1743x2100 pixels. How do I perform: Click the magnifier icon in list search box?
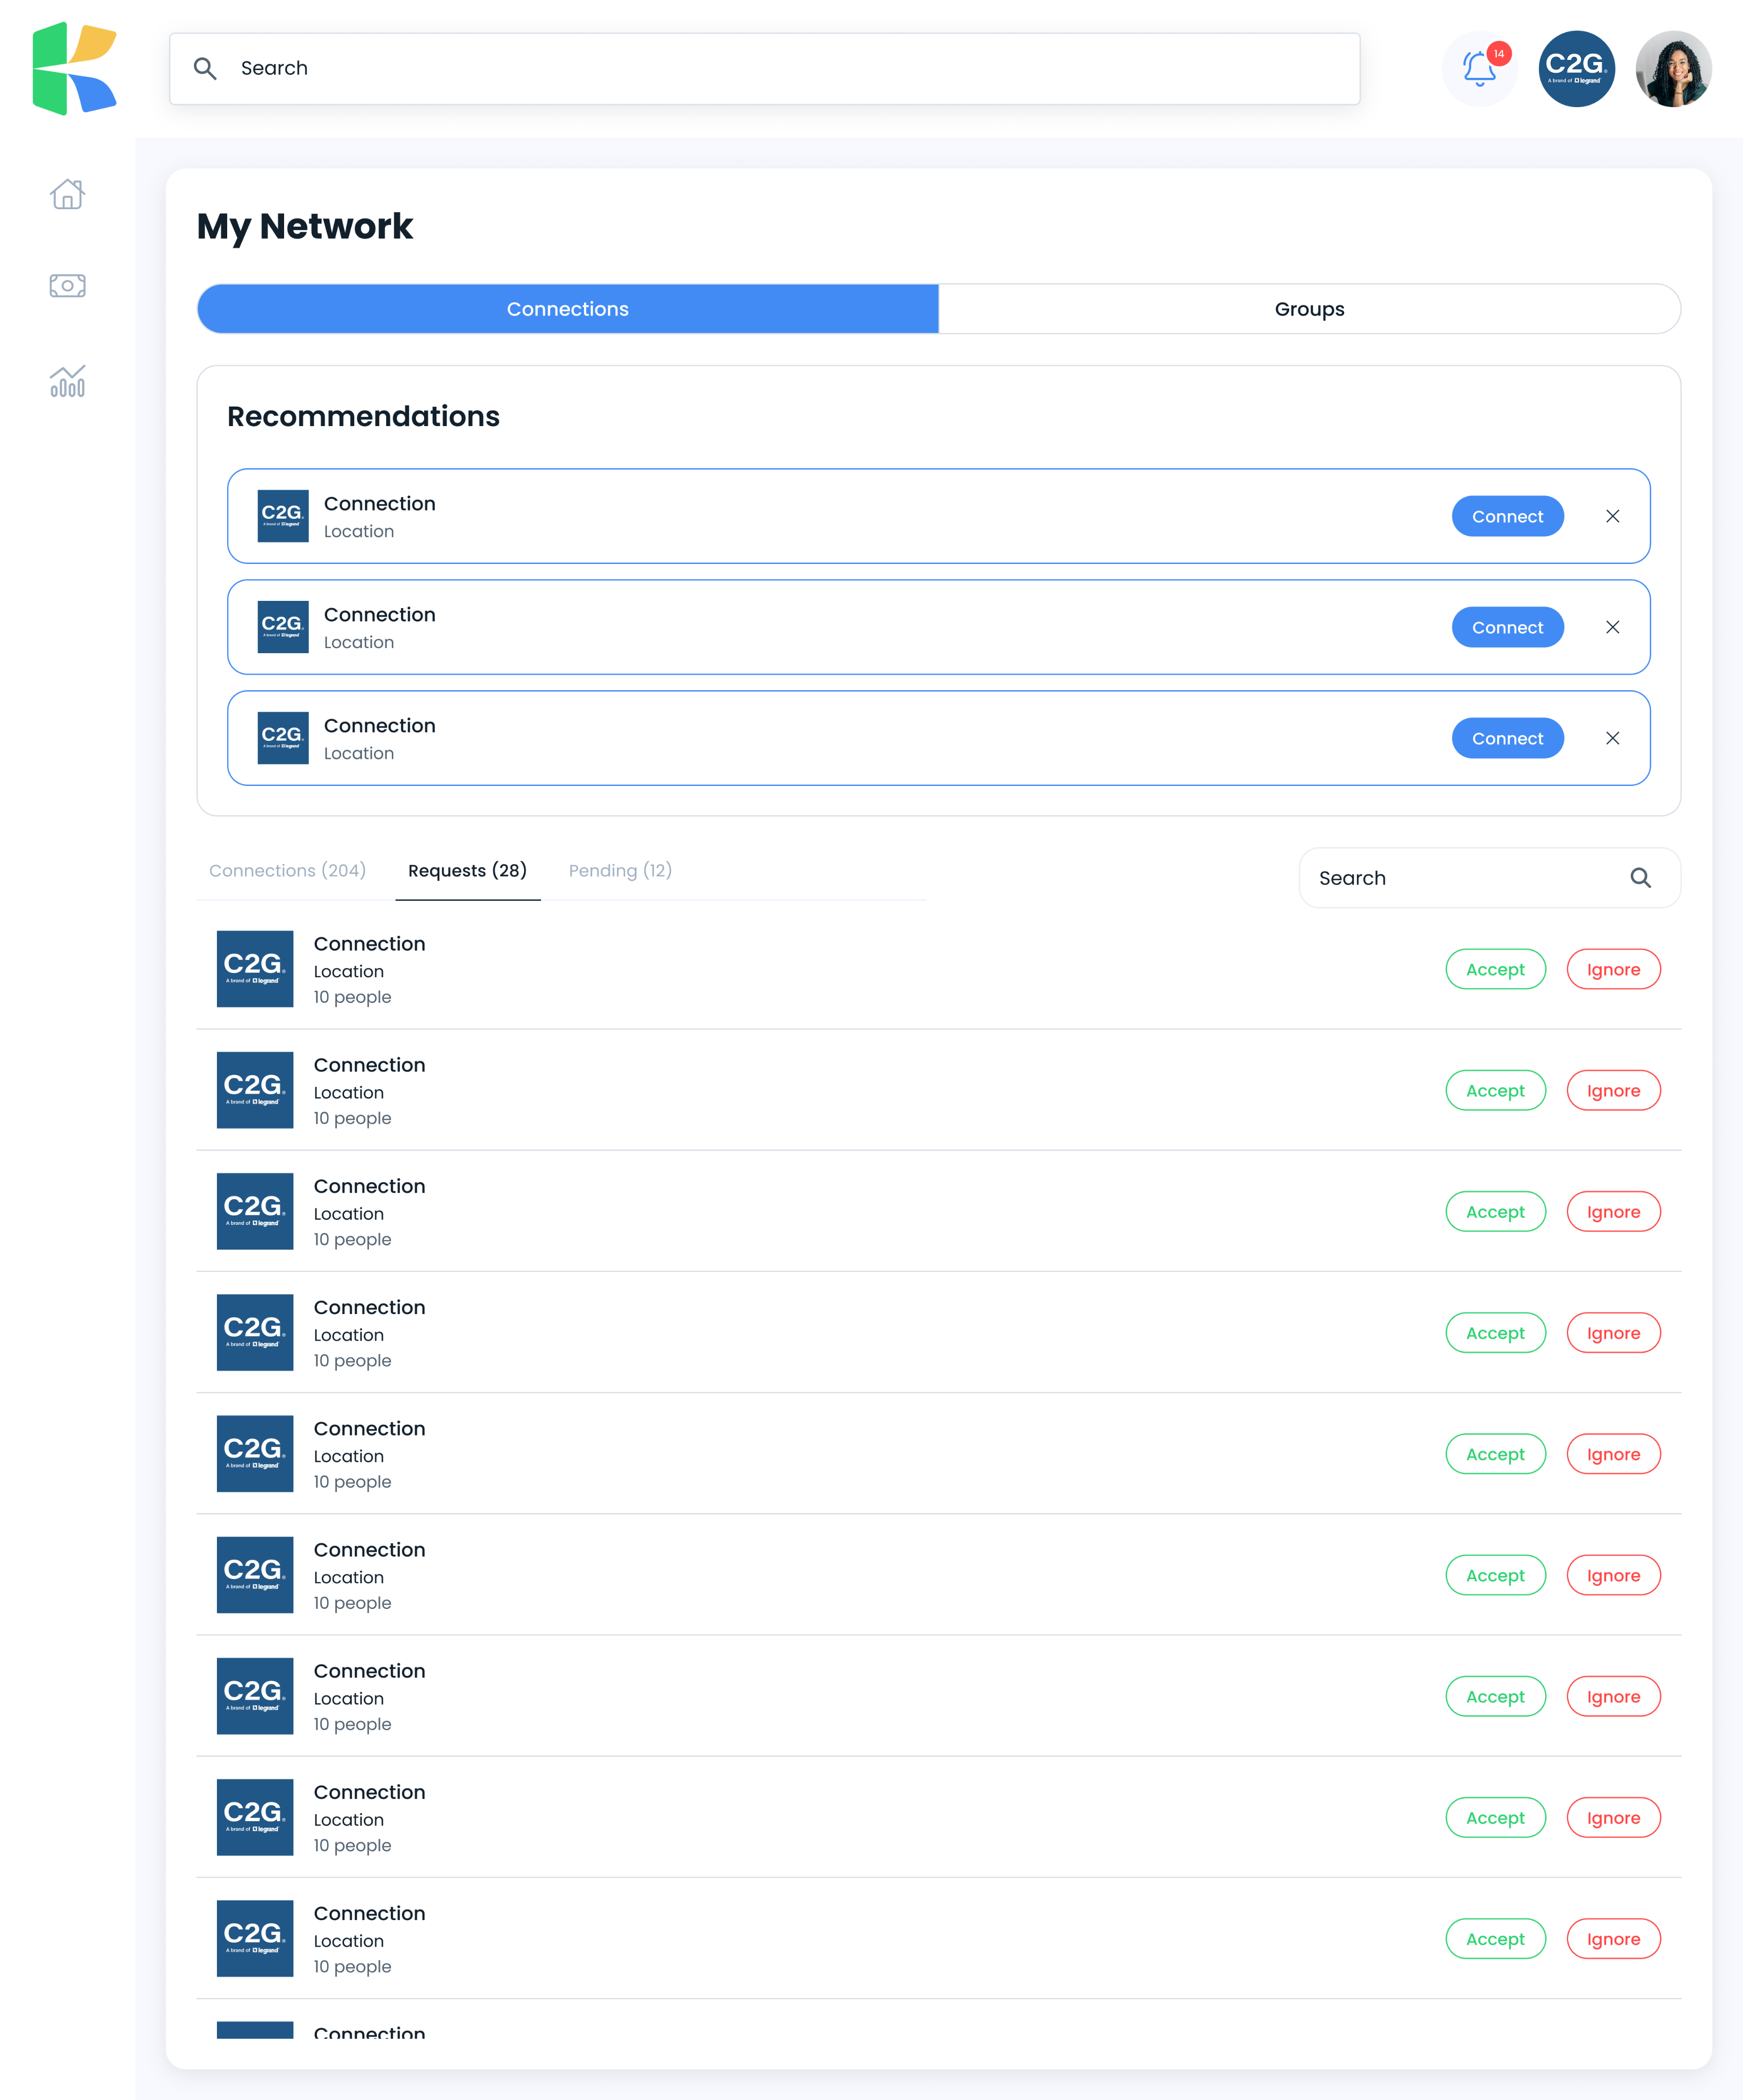pos(1640,878)
